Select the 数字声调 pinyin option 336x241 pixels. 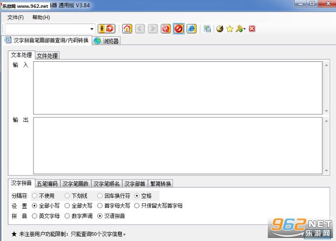(x=79, y=216)
